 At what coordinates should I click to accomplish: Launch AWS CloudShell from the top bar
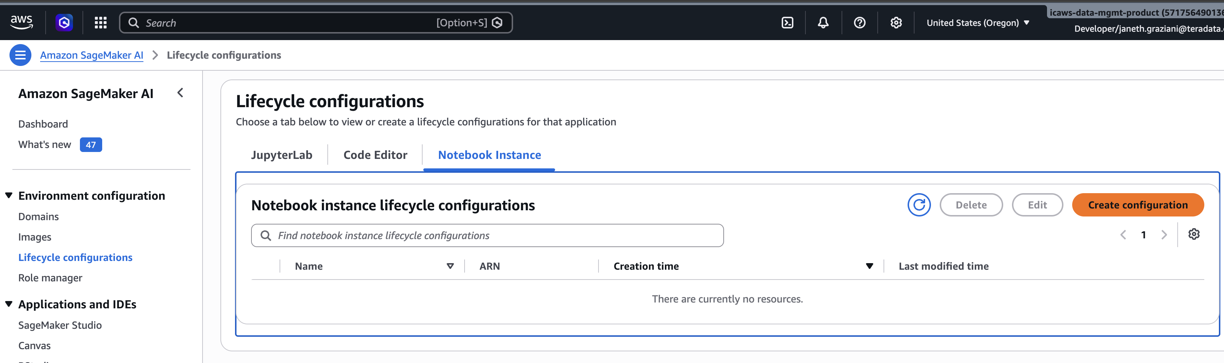point(787,22)
